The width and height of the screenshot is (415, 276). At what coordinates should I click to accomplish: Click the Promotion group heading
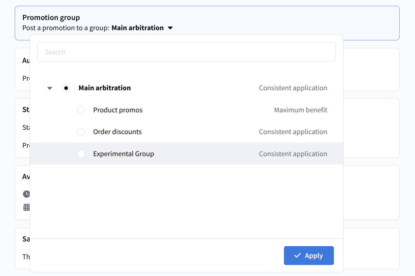51,18
